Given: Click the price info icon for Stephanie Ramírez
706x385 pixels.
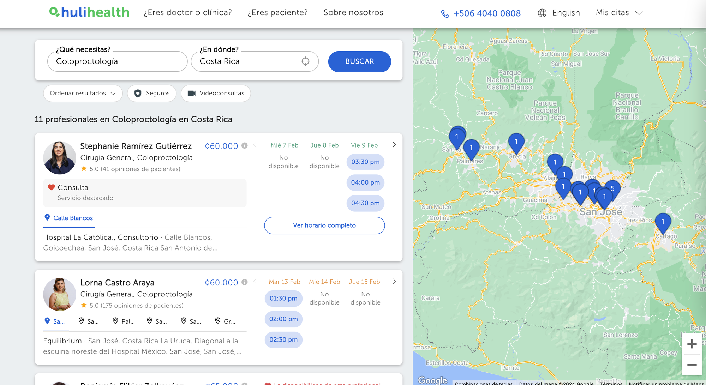Looking at the screenshot, I should (x=244, y=145).
